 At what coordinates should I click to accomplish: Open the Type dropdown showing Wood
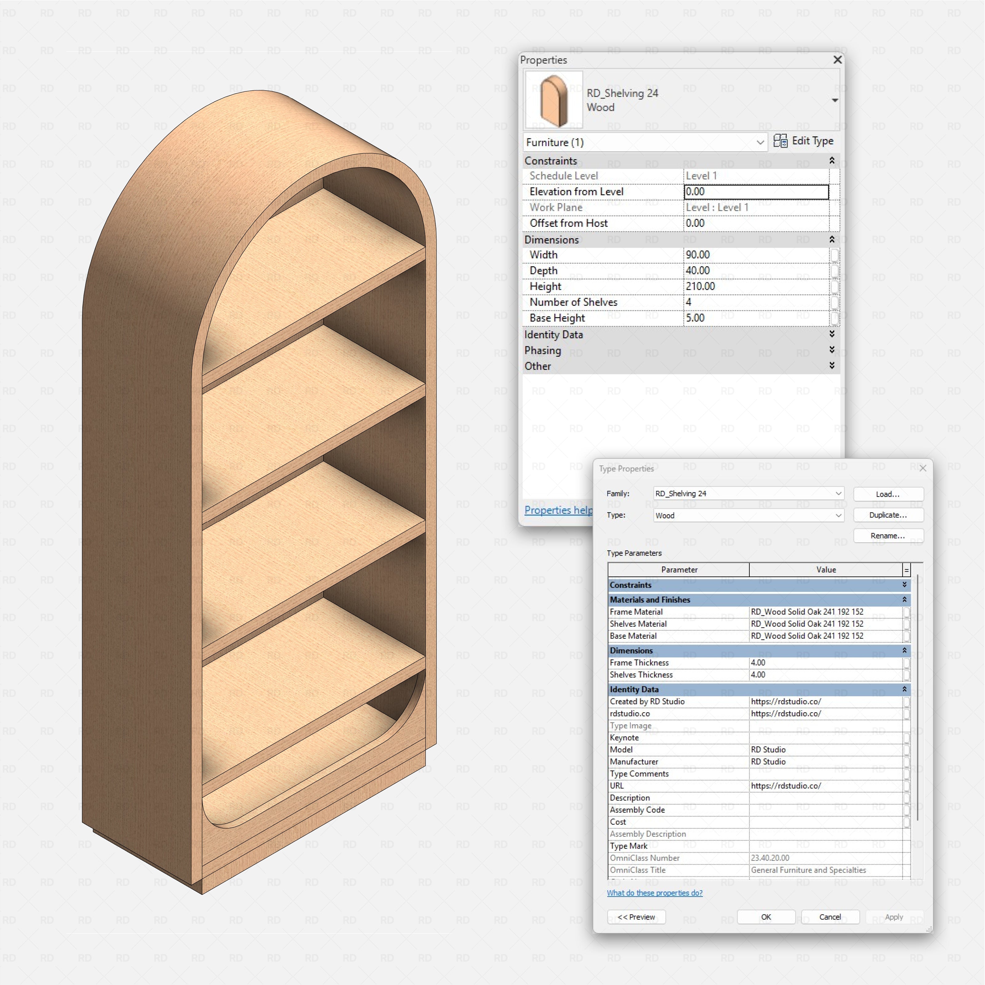748,516
